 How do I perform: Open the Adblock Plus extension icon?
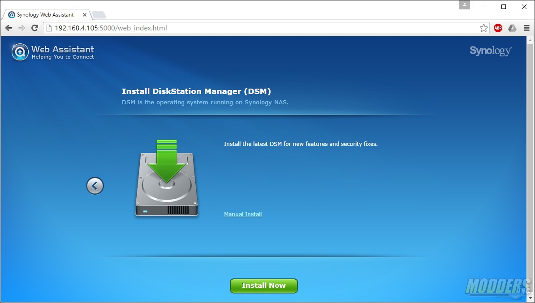(x=498, y=28)
